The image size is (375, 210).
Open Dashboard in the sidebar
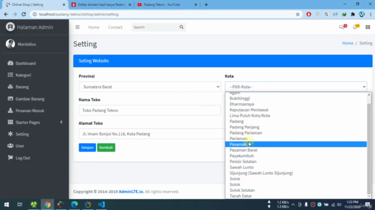point(26,64)
